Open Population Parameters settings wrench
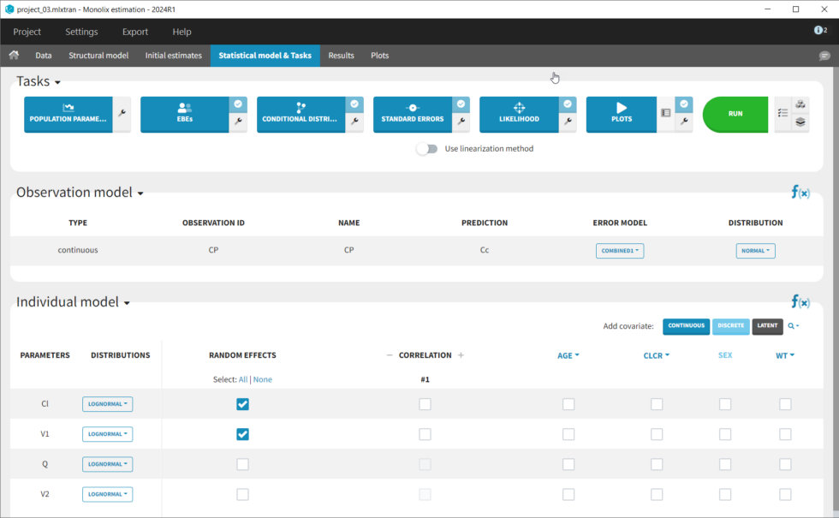 point(122,114)
